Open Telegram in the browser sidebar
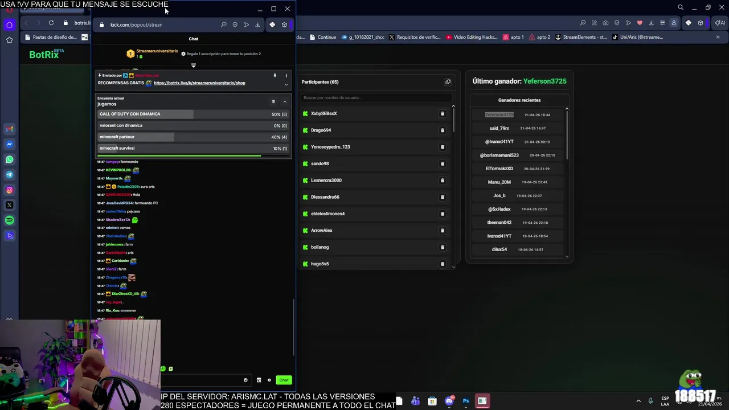This screenshot has width=729, height=410. [9, 175]
